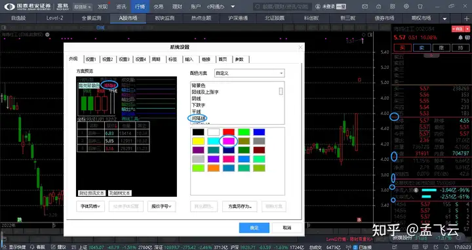472x250 pixels.
Task: Switch to the 周期 tab
Action: coord(156,59)
